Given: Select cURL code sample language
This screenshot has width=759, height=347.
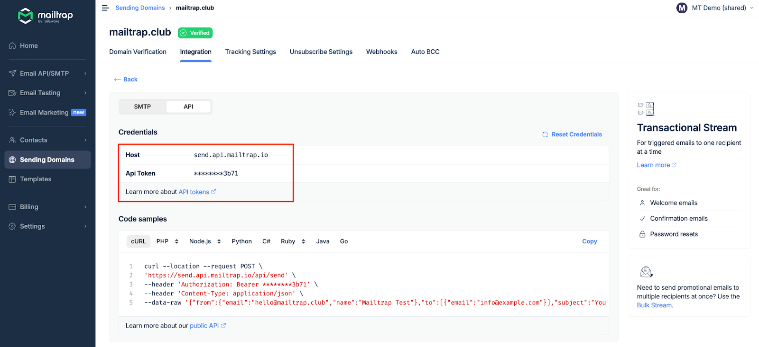Looking at the screenshot, I should click(139, 241).
